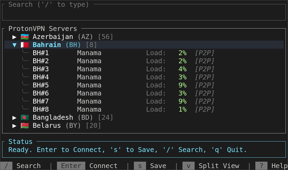The height and width of the screenshot is (170, 288).
Task: Select server BH#7
Action: pos(41,101)
